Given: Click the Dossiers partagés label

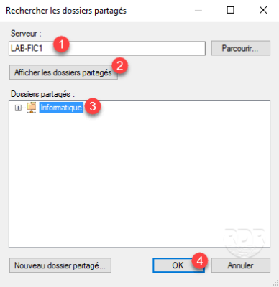Looking at the screenshot, I should click(42, 94).
